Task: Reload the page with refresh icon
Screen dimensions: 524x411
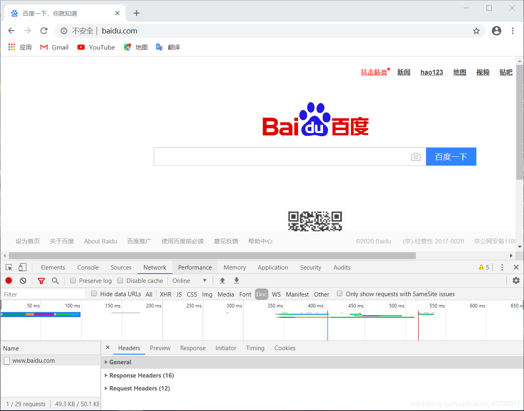Action: (x=44, y=31)
